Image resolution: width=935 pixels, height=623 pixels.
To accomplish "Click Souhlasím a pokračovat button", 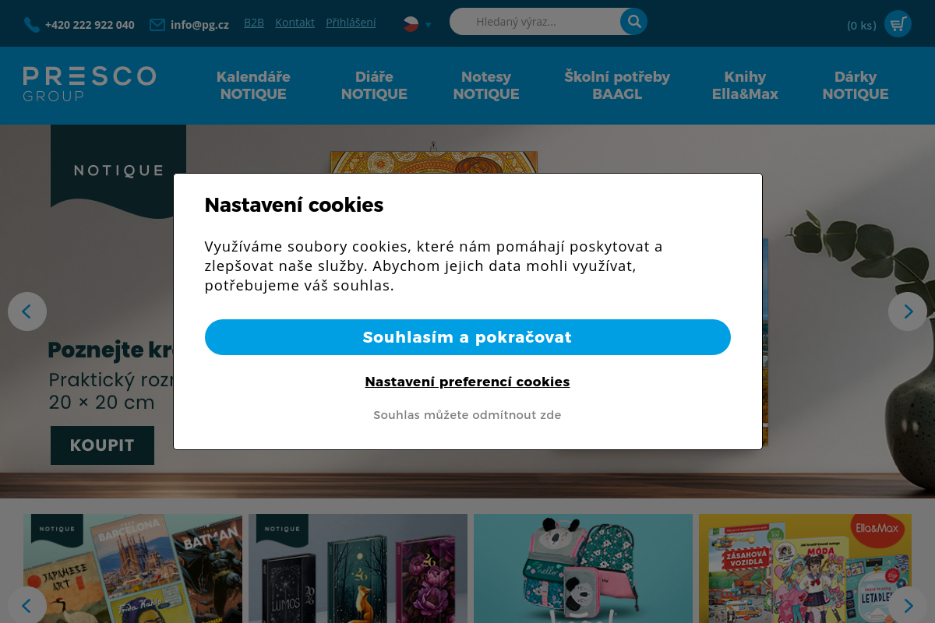I will point(467,337).
